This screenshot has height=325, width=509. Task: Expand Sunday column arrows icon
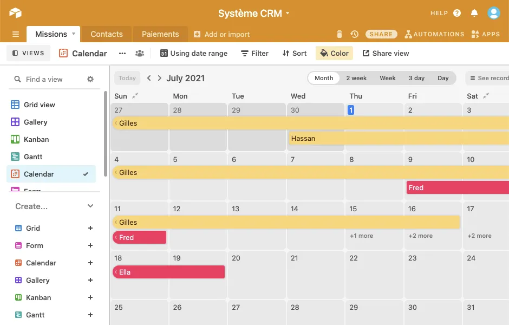[135, 96]
